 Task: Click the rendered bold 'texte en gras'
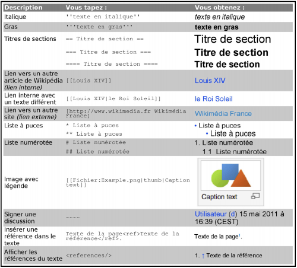click(x=217, y=27)
